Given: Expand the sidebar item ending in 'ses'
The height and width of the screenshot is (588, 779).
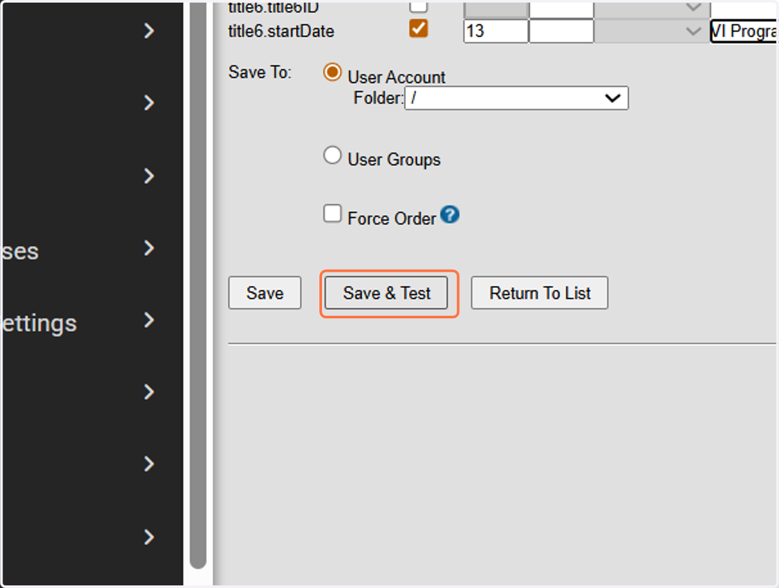Looking at the screenshot, I should click(x=149, y=248).
